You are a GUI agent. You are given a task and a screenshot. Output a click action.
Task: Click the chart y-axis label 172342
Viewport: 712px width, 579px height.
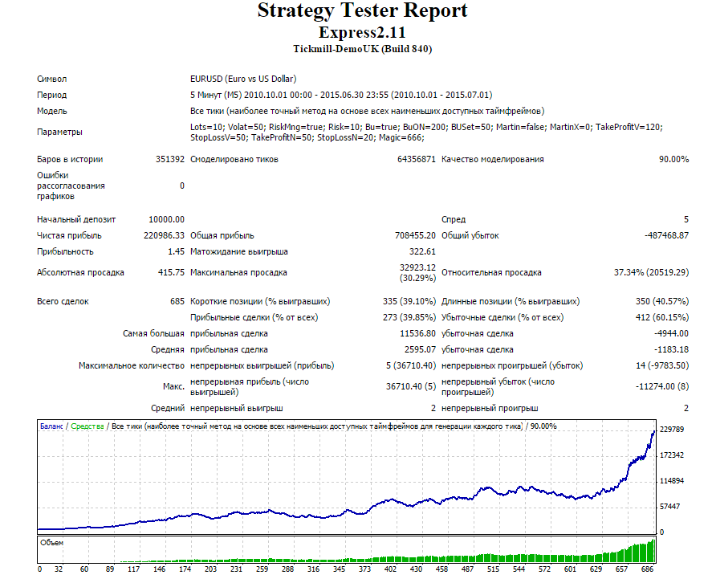672,455
